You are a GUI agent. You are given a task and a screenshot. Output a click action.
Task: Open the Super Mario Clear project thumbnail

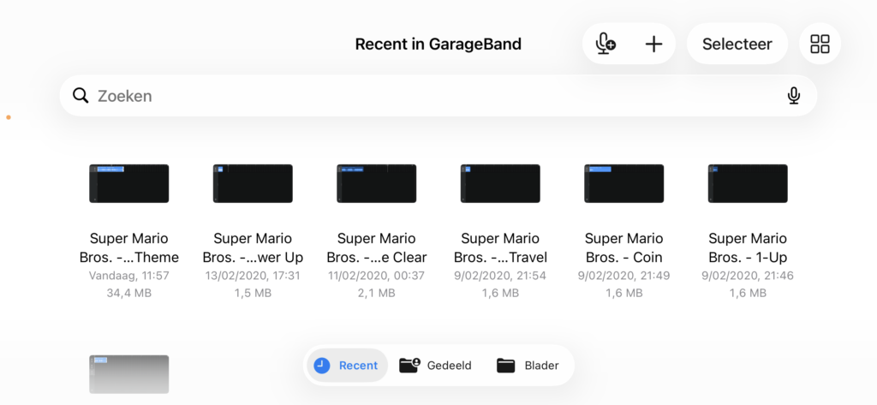point(377,183)
